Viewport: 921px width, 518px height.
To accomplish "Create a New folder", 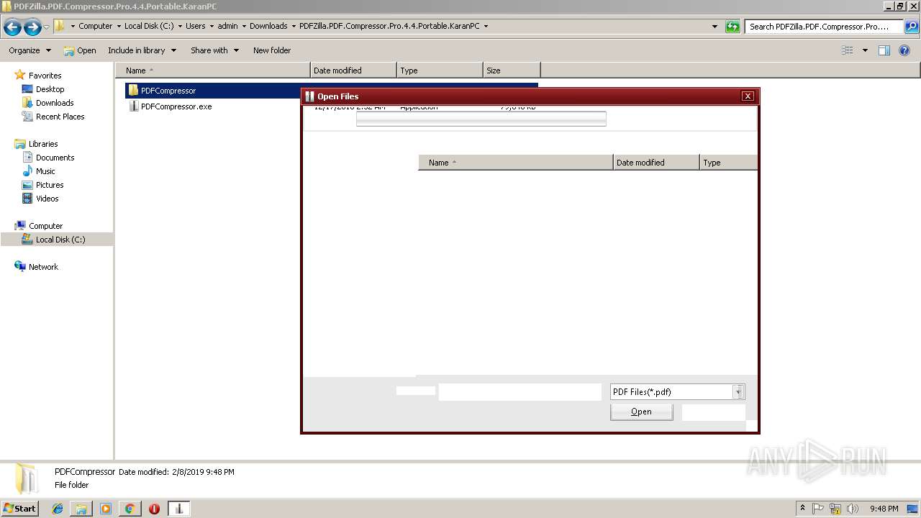I will [272, 50].
